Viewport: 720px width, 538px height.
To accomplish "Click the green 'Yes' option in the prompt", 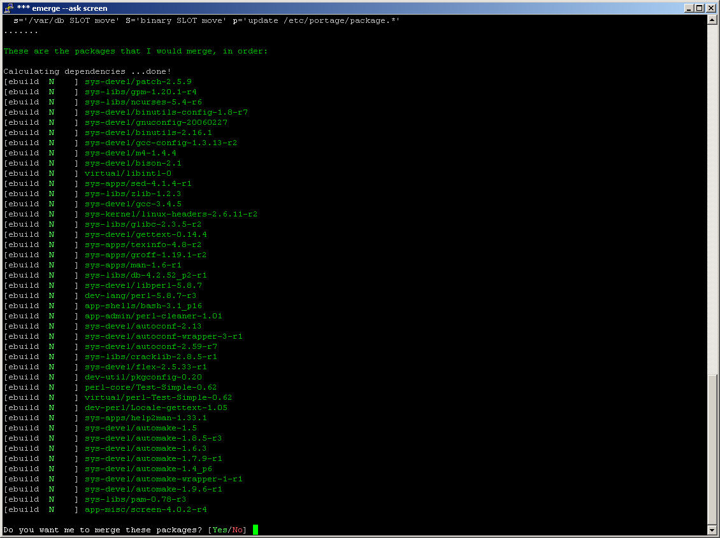I will [x=220, y=530].
